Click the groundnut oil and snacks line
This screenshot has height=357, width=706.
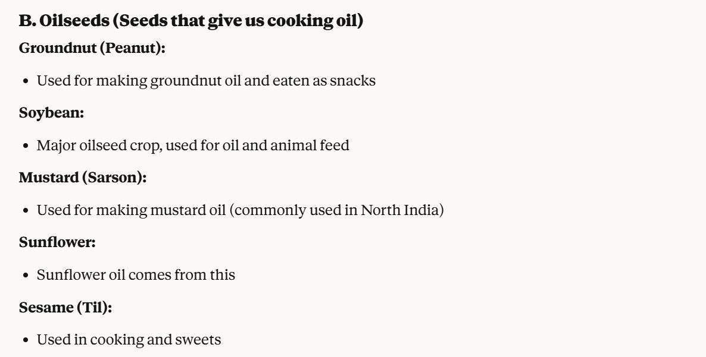[x=206, y=81]
